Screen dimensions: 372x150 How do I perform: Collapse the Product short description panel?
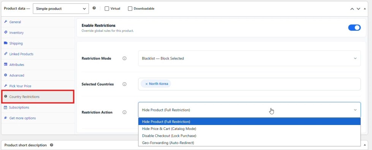click(365, 145)
